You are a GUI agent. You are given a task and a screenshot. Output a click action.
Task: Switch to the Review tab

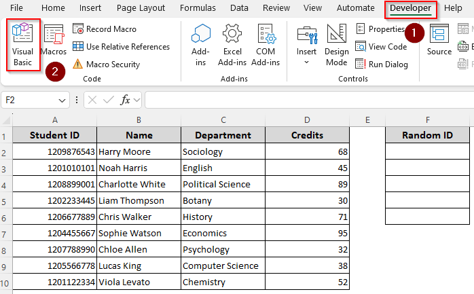[276, 8]
